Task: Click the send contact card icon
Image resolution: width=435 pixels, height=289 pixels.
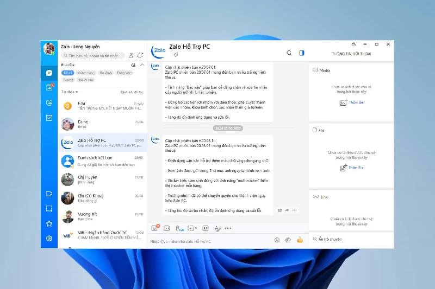Action: 206,228
